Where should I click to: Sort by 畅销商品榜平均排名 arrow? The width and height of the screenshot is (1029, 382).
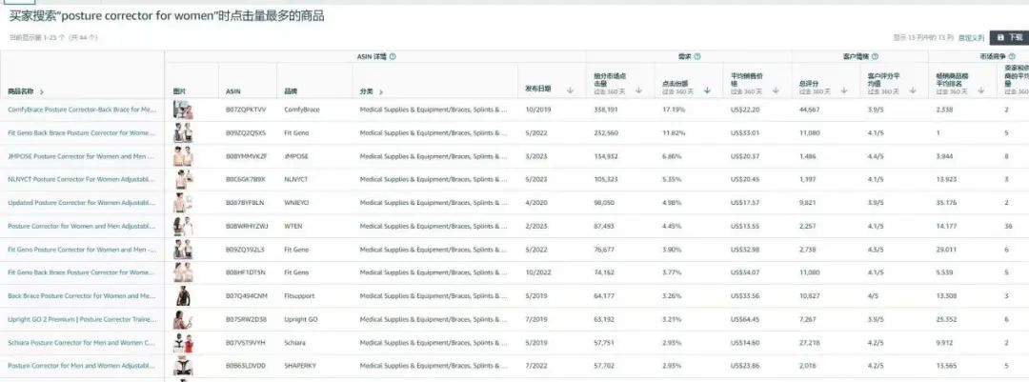tap(981, 90)
